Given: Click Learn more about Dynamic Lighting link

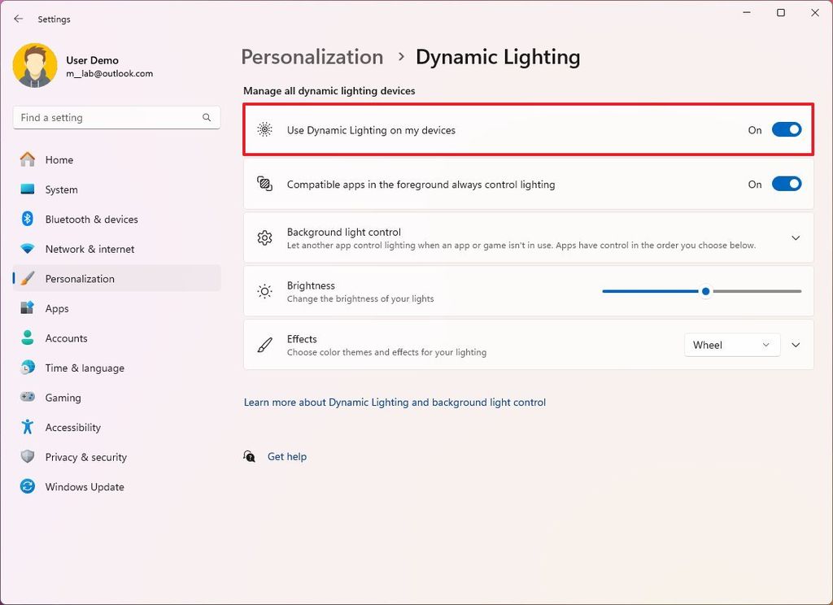Looking at the screenshot, I should coord(395,402).
